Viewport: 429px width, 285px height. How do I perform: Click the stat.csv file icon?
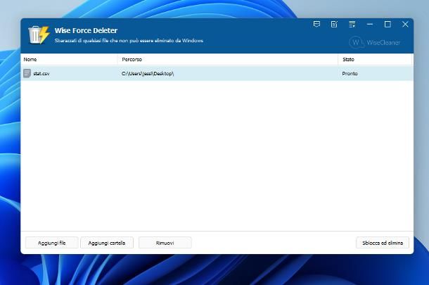[x=27, y=73]
